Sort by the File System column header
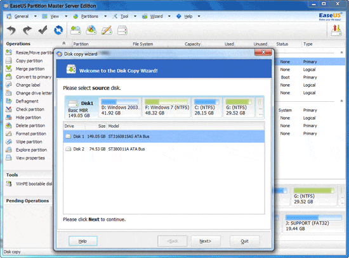The width and height of the screenshot is (349, 258). coord(143,44)
